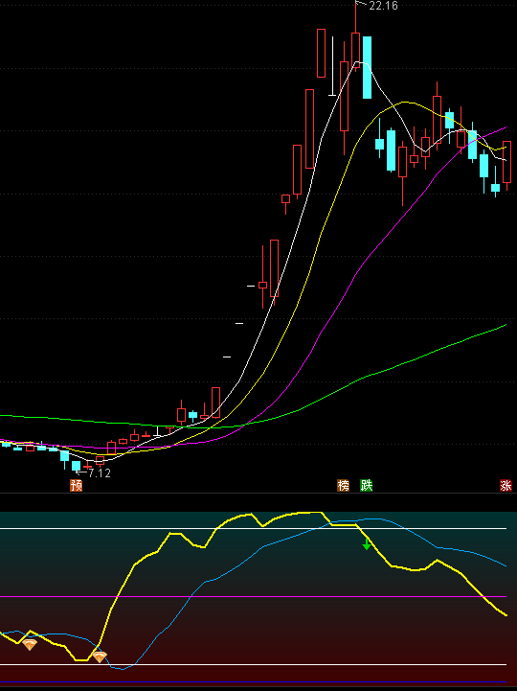Select the last red candle on the right
Screen dimensions: 517x691
506,162
